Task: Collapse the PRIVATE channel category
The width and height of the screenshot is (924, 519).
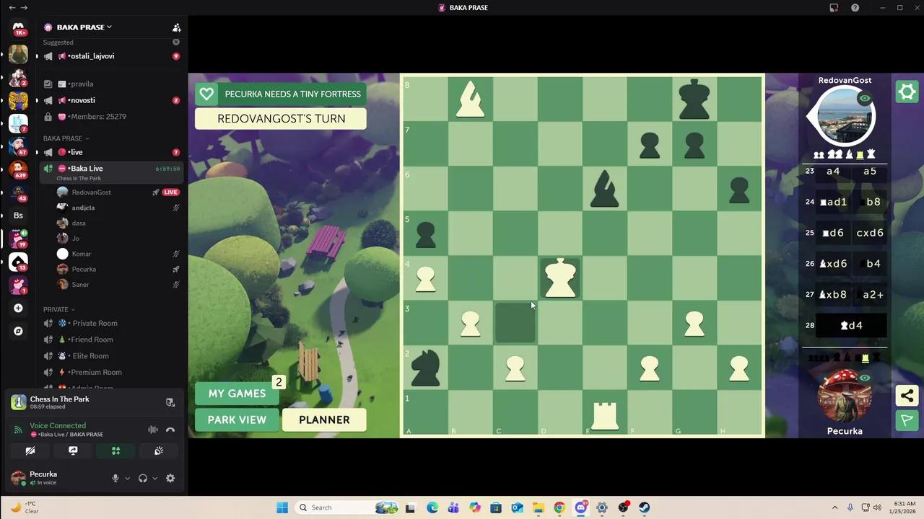Action: 59,309
